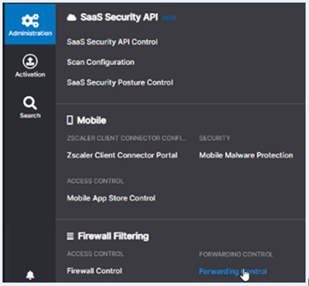Click the Activation upload icon
This screenshot has height=286, width=309.
coord(30,61)
